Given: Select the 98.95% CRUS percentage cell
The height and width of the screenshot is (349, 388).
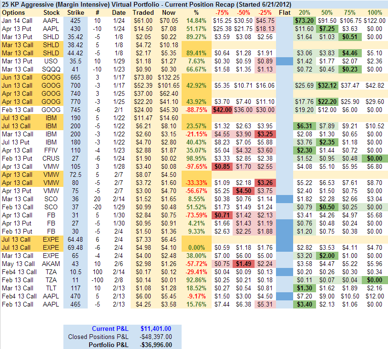Looking at the screenshot, I should coord(195,158).
